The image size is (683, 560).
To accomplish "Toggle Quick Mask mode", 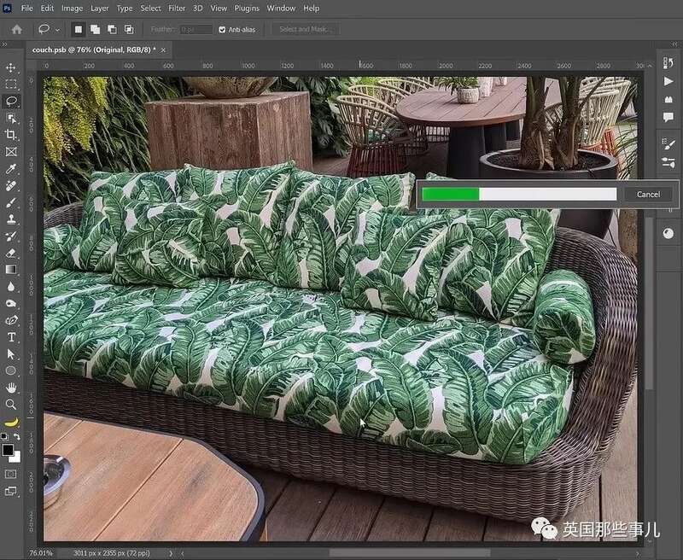I will pos(11,474).
